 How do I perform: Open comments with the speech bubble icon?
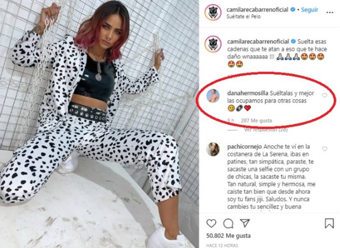[228, 223]
